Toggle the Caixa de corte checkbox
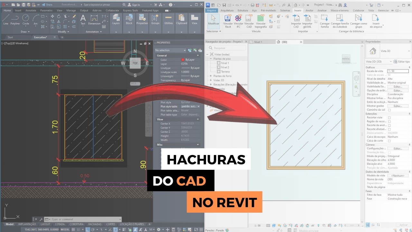The width and height of the screenshot is (412, 232). tap(389, 141)
